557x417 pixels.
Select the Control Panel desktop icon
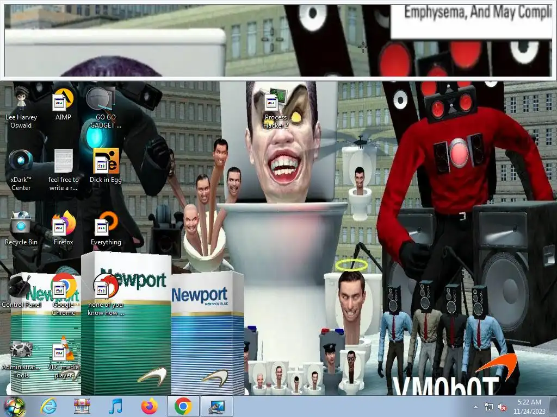21,291
